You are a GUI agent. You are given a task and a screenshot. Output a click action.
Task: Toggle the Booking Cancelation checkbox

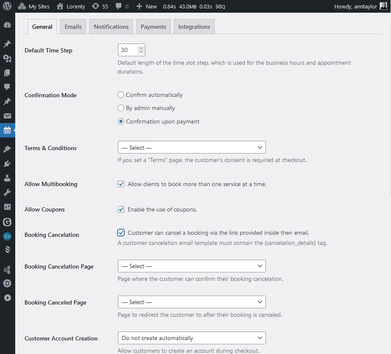coord(121,233)
